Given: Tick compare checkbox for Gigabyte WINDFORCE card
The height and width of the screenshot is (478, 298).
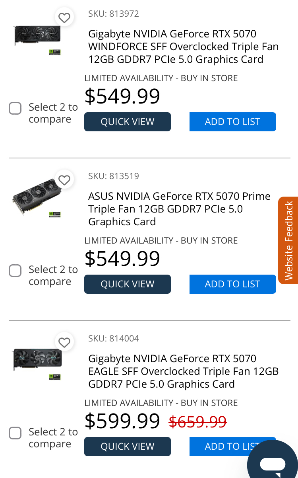Looking at the screenshot, I should 15,108.
